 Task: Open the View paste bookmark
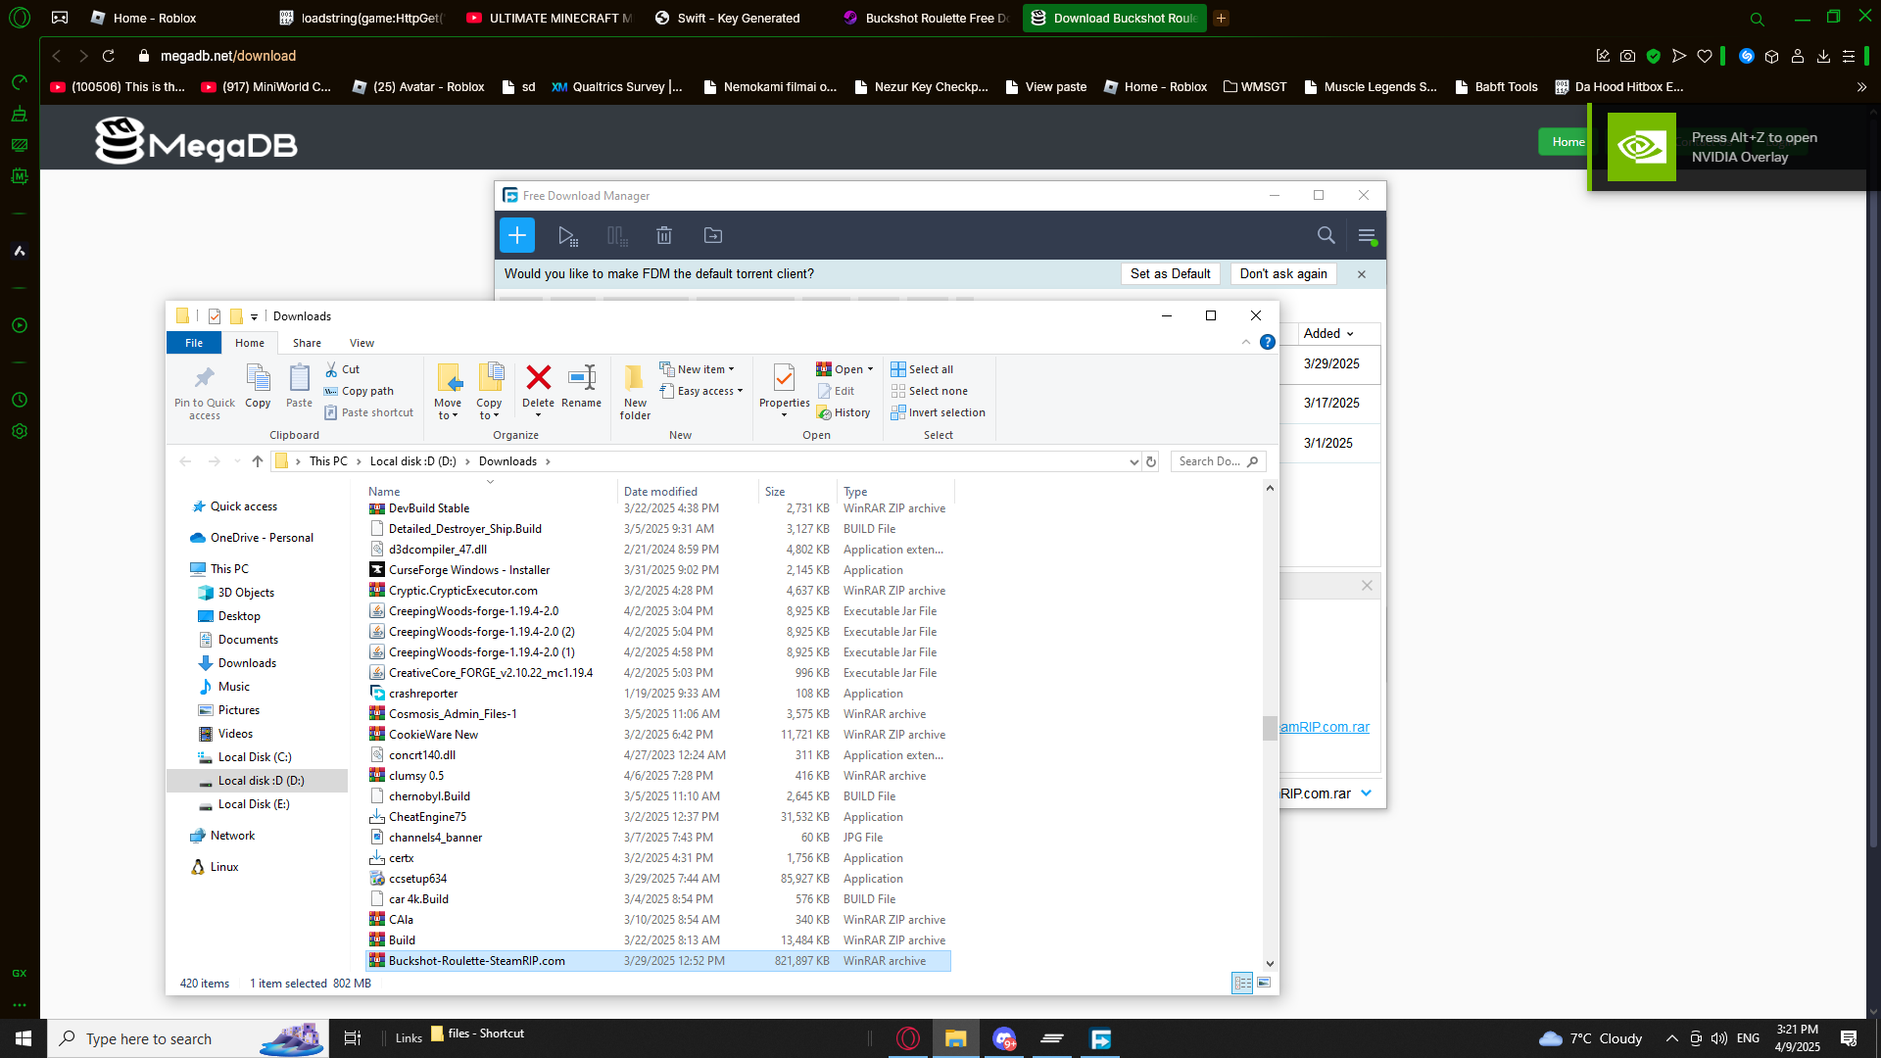(1045, 87)
